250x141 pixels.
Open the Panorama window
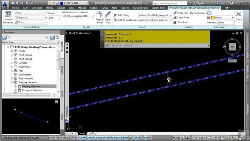[x=197, y=13]
